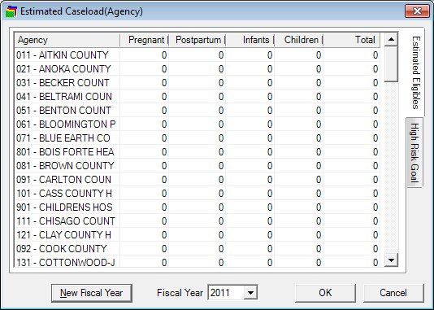Screen dimensions: 434x310
Task: Close the Estimated Caseload dialog
Action: pos(417,11)
